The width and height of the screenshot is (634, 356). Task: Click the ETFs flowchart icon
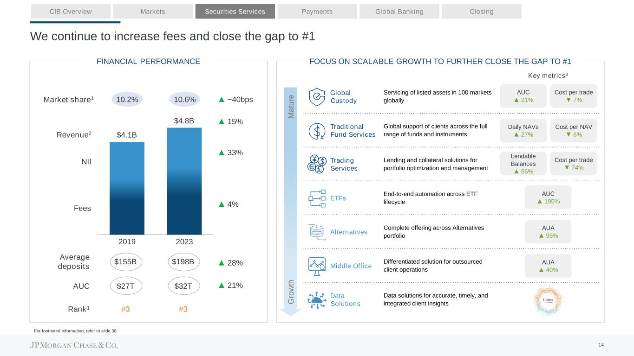[x=317, y=198]
